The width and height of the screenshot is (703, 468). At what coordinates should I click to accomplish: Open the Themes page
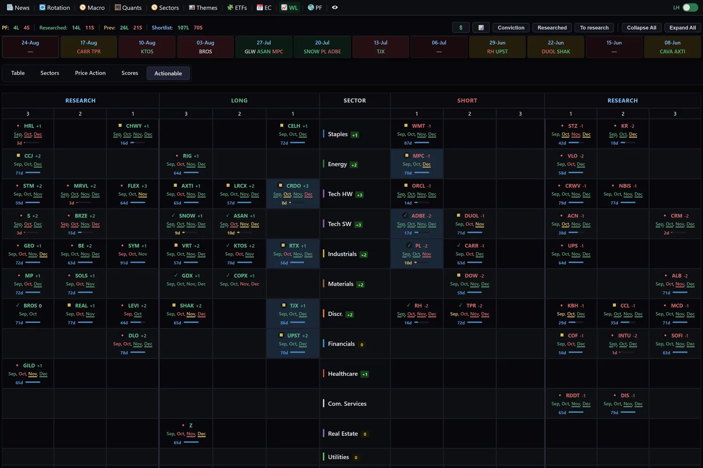coord(203,7)
